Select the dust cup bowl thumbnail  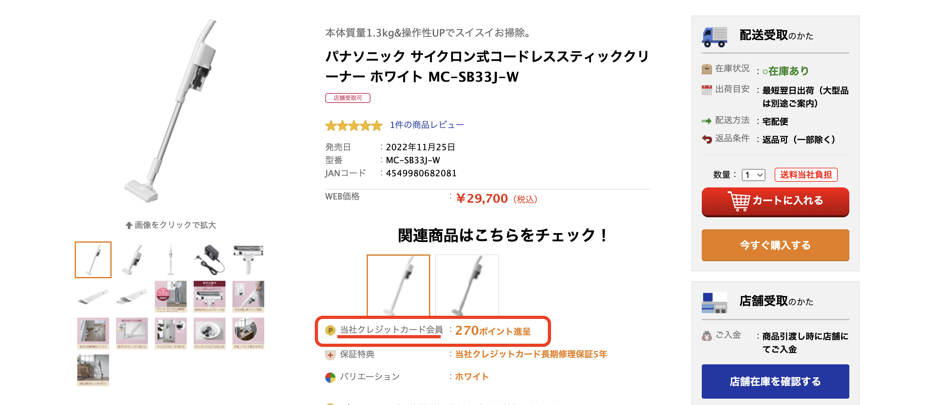pyautogui.click(x=210, y=333)
